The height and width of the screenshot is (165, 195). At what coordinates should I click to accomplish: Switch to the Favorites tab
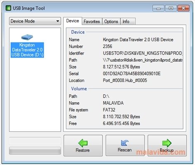pos(92,22)
